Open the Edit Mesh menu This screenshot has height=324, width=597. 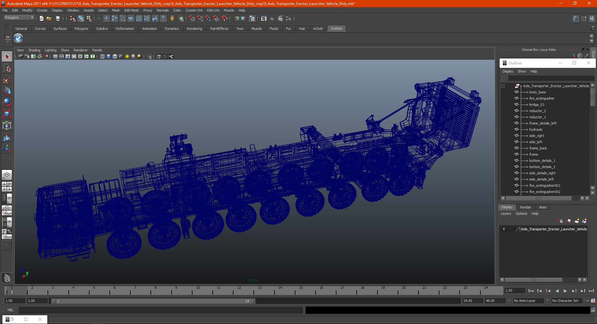click(x=132, y=10)
